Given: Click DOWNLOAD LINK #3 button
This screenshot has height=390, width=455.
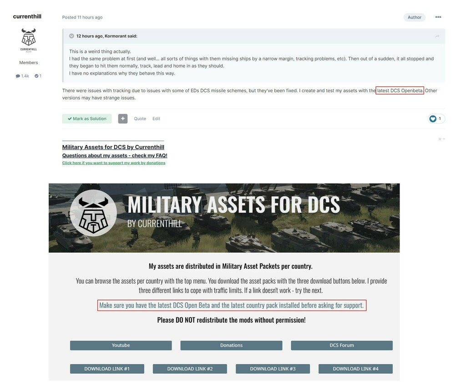Looking at the screenshot, I should point(273,369).
